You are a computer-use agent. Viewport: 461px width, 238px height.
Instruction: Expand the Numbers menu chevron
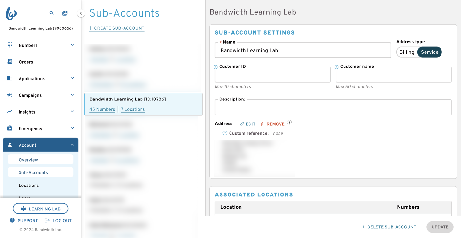72,45
